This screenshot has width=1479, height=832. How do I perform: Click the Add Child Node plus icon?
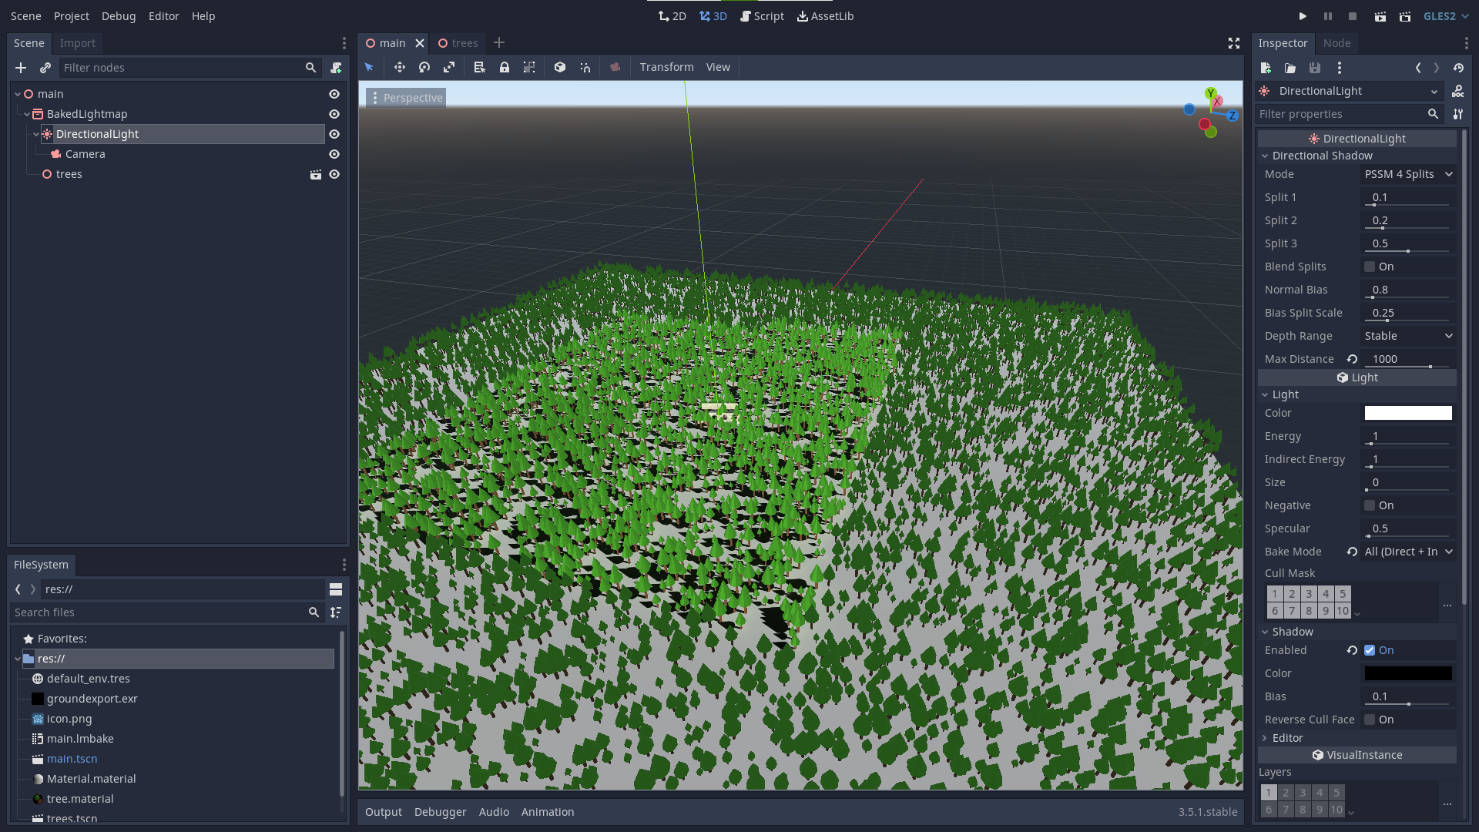(21, 68)
